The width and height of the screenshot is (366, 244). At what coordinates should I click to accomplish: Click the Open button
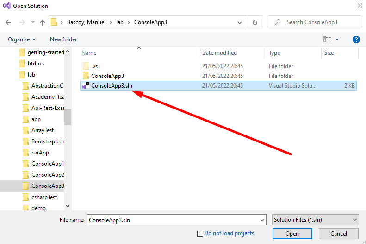coord(292,234)
